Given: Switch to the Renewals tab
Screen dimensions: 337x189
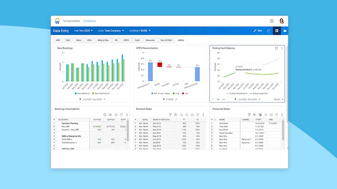Looking at the screenshot, I should (x=150, y=40).
